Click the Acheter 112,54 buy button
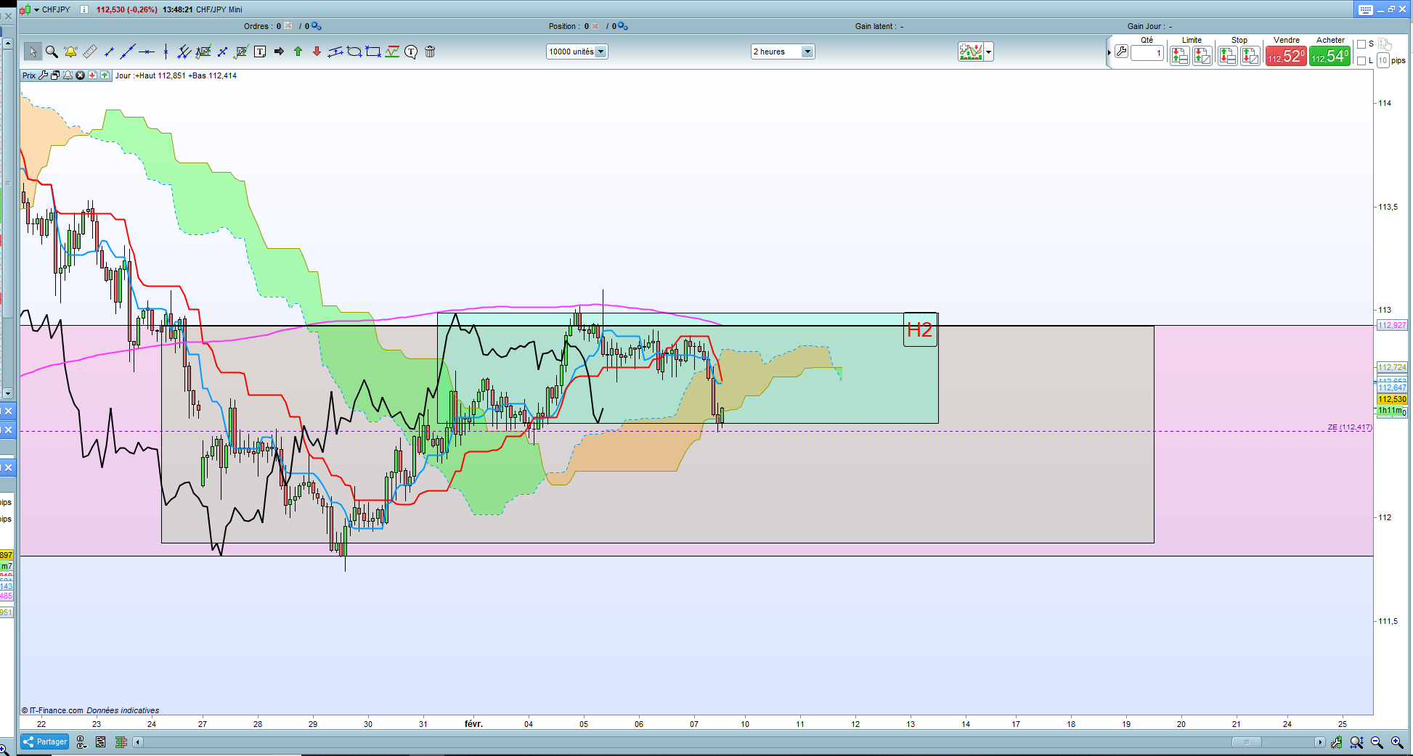 click(x=1330, y=56)
